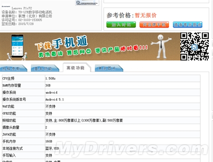Image resolution: width=213 pixels, height=162 pixels.
Task: Click the 暂无报价 price text
Action: pyautogui.click(x=146, y=15)
